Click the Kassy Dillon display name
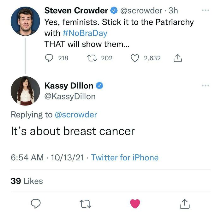221x215 pixels. tap(69, 86)
